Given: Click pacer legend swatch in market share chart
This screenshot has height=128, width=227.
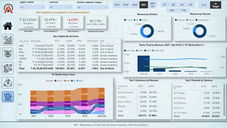Looking at the screenshot, I should (47, 81).
